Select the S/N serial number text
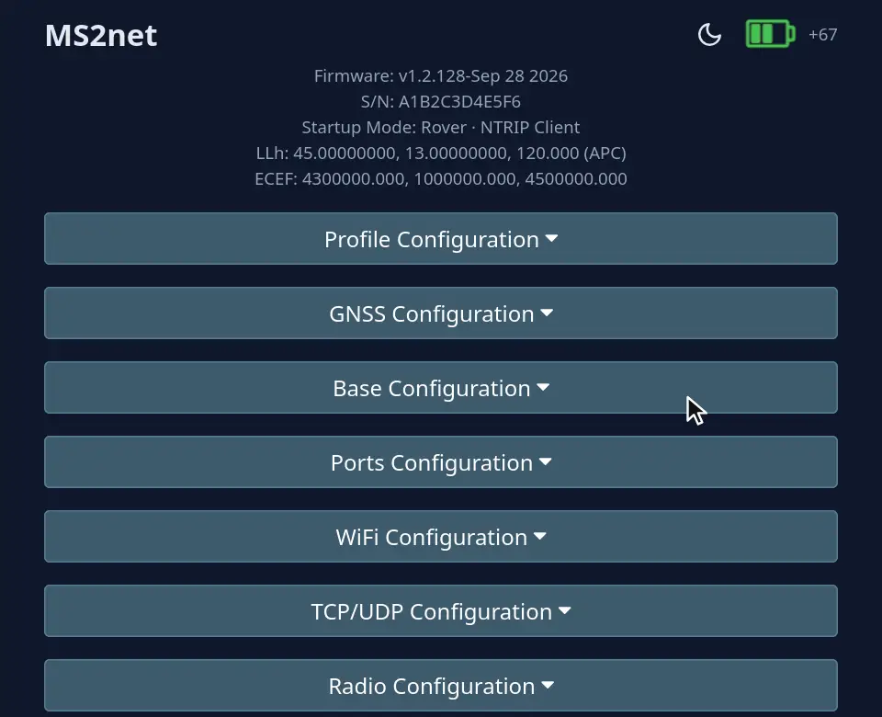The width and height of the screenshot is (882, 717). (441, 102)
